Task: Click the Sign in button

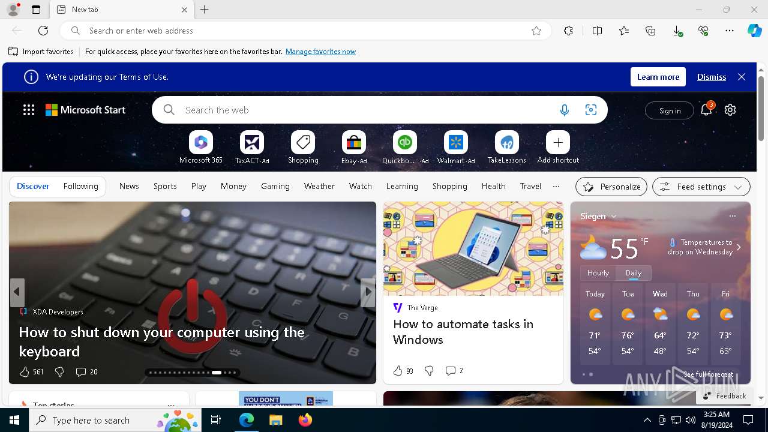Action: [670, 110]
